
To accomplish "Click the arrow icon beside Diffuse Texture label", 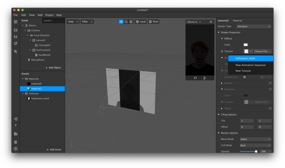I will [222, 51].
